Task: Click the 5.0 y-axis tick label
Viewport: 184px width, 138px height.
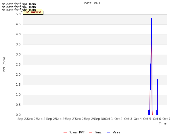Action: pos(18,14)
